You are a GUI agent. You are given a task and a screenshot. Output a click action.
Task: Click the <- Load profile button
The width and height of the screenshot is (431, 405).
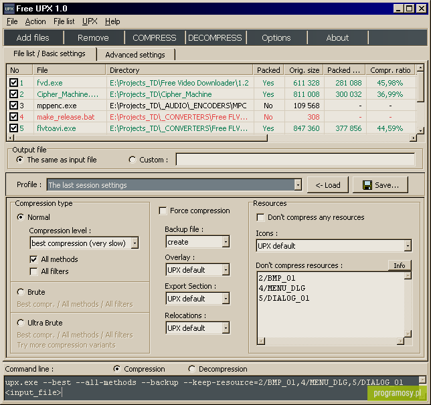(x=328, y=185)
